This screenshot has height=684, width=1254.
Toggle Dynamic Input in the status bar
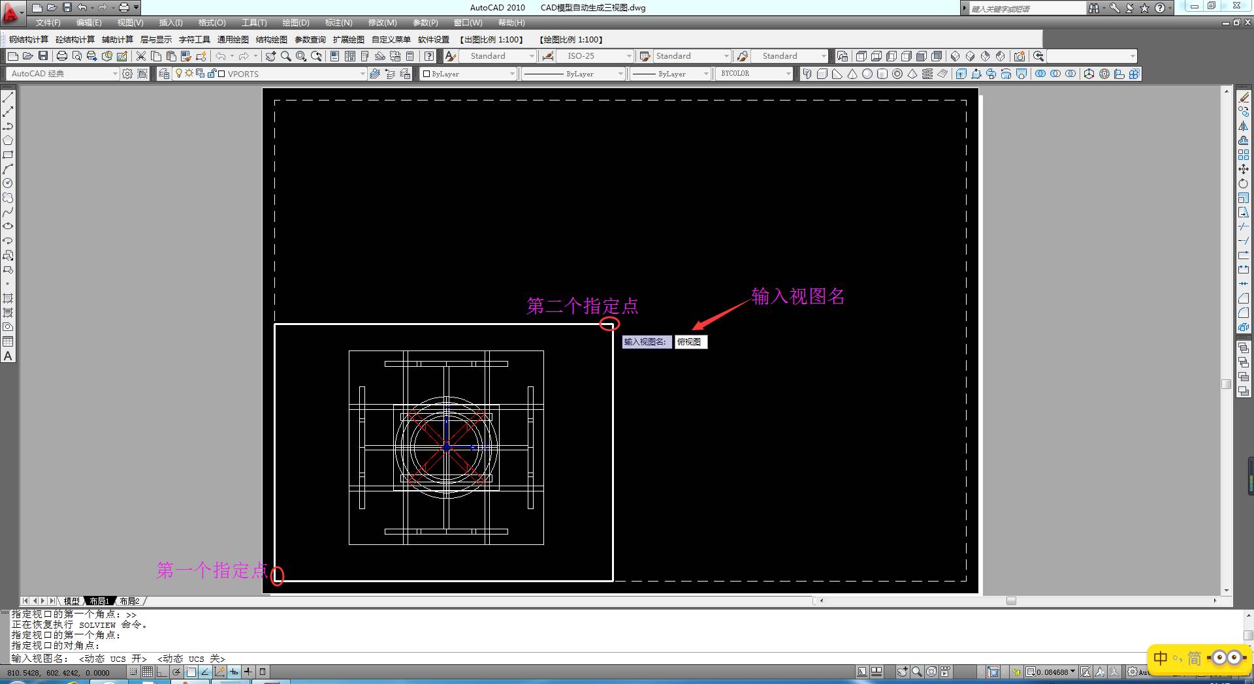234,672
